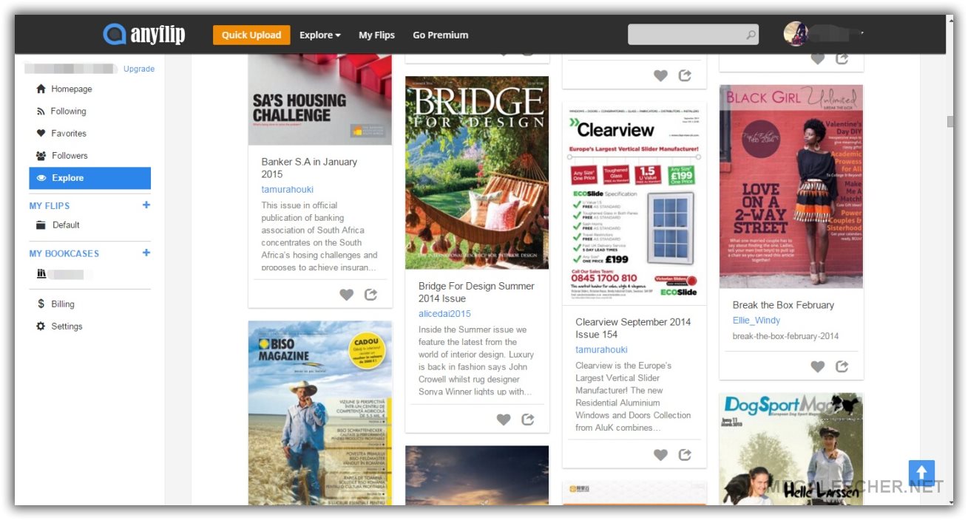The height and width of the screenshot is (520, 968).
Task: Favorite Bridge For Design with heart icon
Action: tap(504, 420)
